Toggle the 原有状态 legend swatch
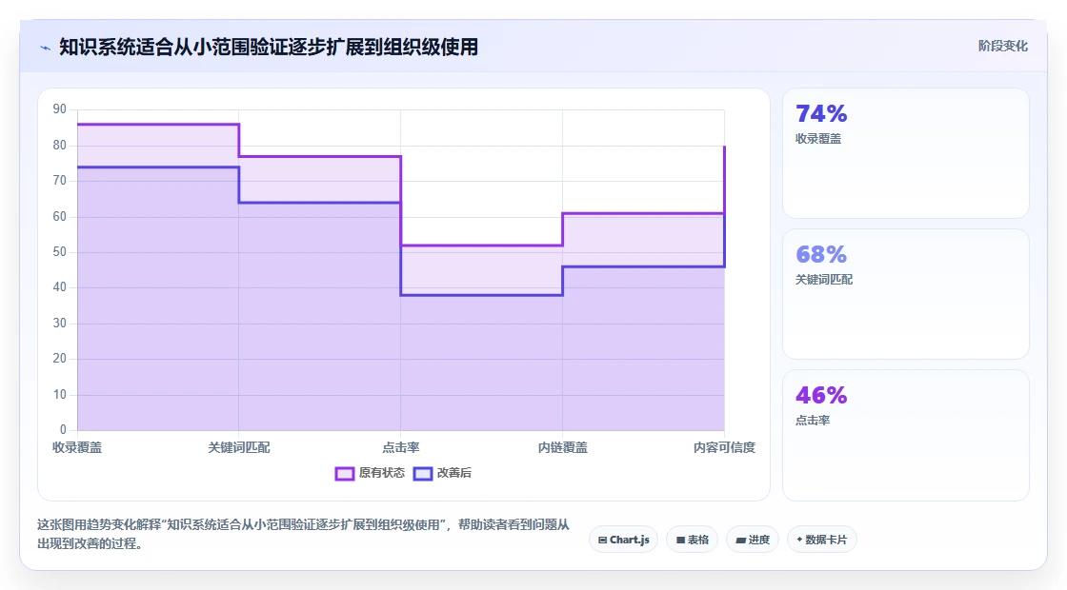 tap(344, 473)
